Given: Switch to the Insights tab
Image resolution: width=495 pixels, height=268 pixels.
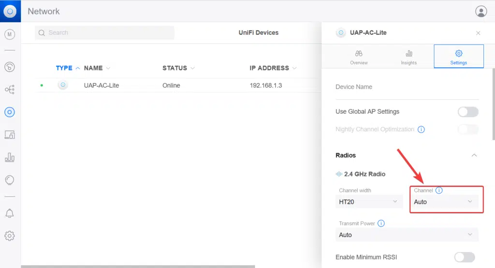Looking at the screenshot, I should [409, 56].
